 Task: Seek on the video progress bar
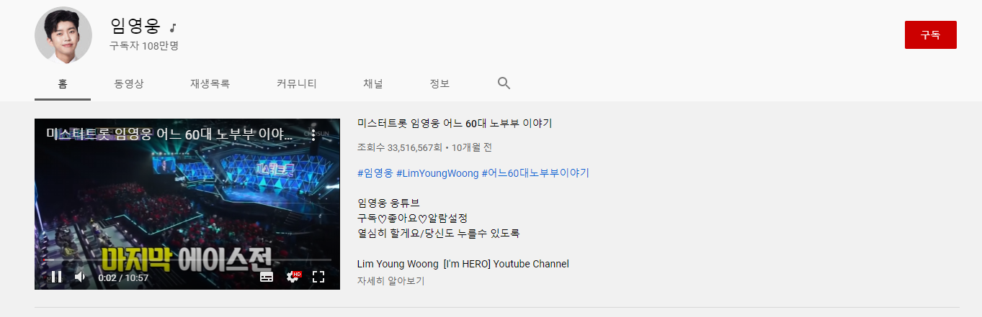187,259
